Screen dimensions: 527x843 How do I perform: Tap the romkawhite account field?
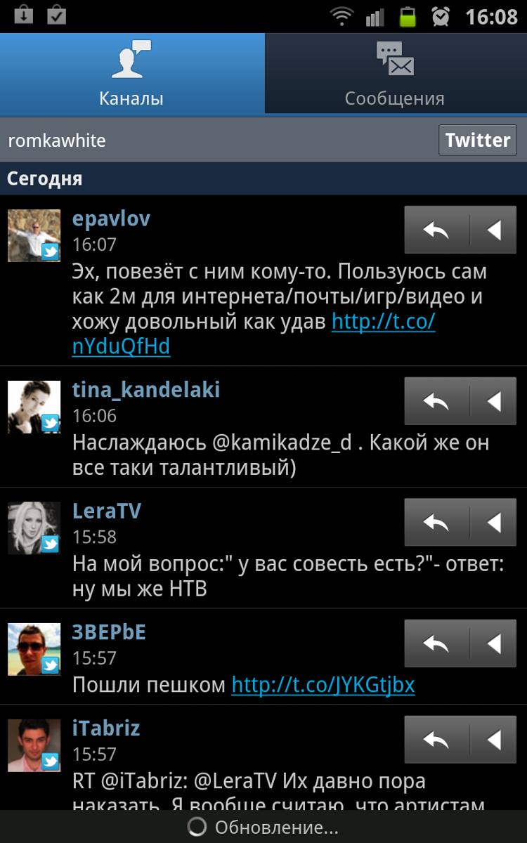click(x=218, y=140)
